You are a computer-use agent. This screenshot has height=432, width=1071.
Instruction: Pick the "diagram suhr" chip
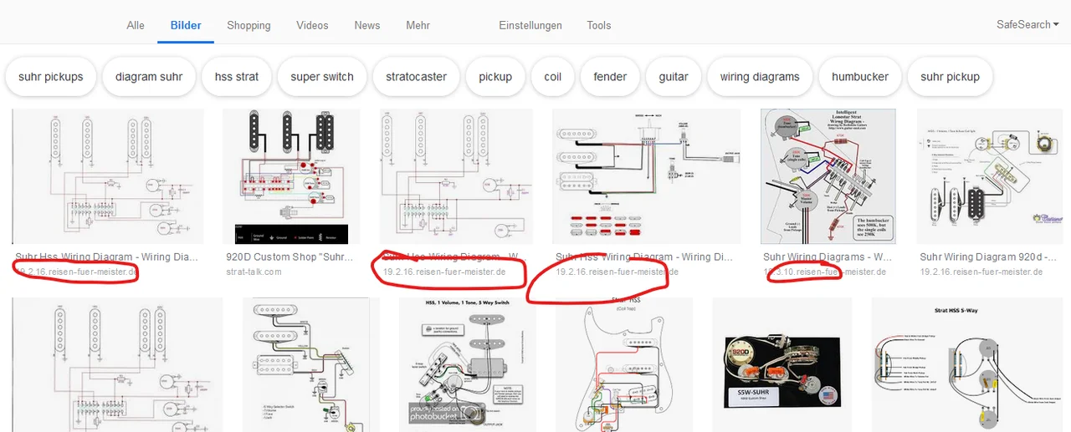point(149,77)
